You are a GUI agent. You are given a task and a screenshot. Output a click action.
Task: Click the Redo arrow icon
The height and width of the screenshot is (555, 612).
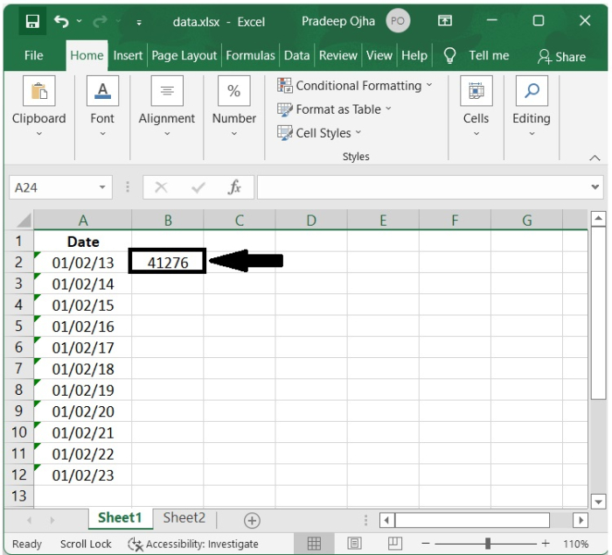(x=100, y=21)
